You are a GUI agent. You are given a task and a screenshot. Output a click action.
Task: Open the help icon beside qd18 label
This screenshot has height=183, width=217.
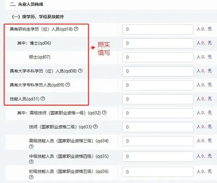(x=76, y=29)
